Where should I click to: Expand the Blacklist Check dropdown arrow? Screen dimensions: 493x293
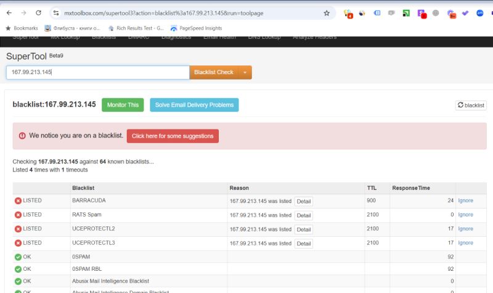(245, 72)
